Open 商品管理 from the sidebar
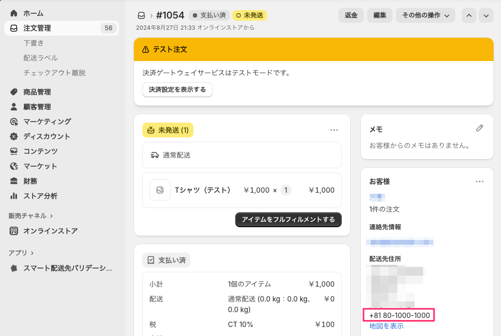This screenshot has height=336, width=501. 37,92
